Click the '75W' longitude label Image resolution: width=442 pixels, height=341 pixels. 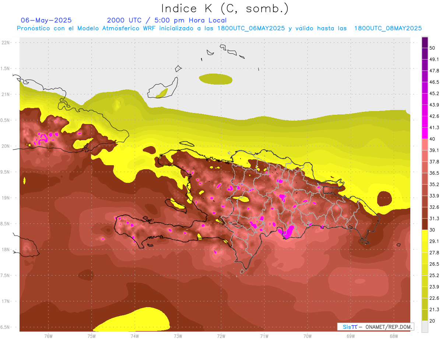[x=91, y=336]
